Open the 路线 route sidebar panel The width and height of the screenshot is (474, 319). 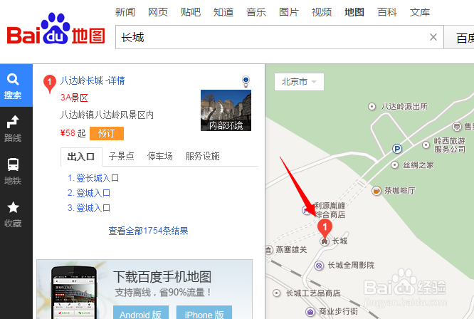[x=13, y=129]
